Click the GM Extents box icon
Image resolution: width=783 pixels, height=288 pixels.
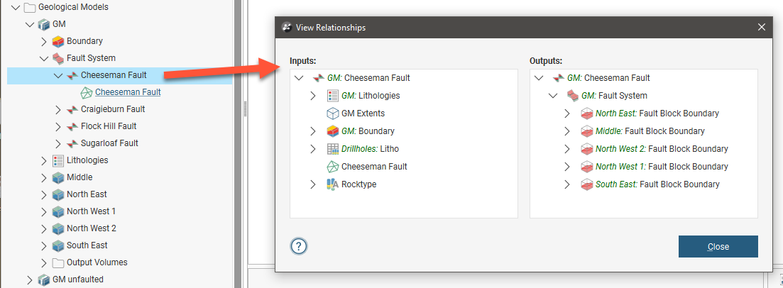click(333, 113)
